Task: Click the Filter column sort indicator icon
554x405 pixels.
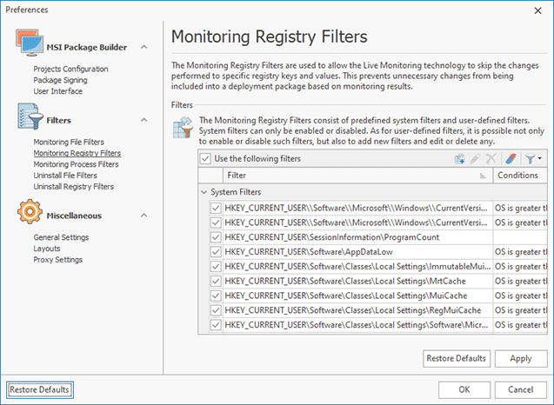Action: click(483, 176)
